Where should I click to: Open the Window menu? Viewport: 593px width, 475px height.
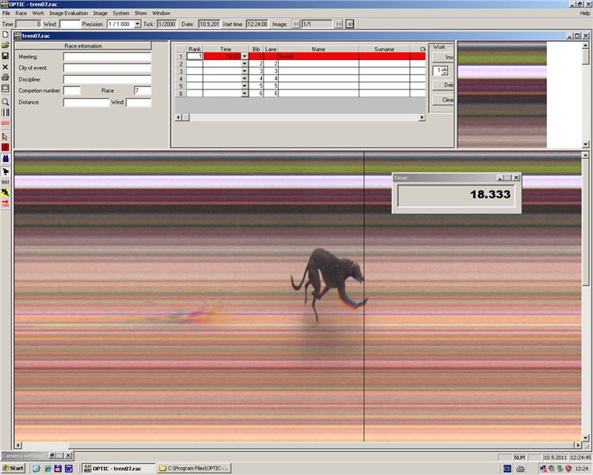click(x=161, y=13)
